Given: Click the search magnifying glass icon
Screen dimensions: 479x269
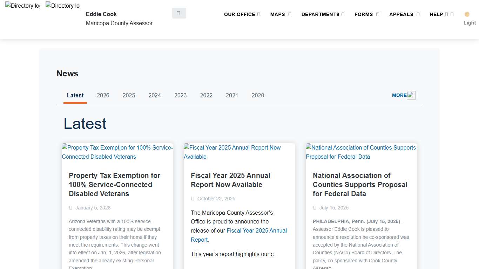Looking at the screenshot, I should pyautogui.click(x=179, y=13).
